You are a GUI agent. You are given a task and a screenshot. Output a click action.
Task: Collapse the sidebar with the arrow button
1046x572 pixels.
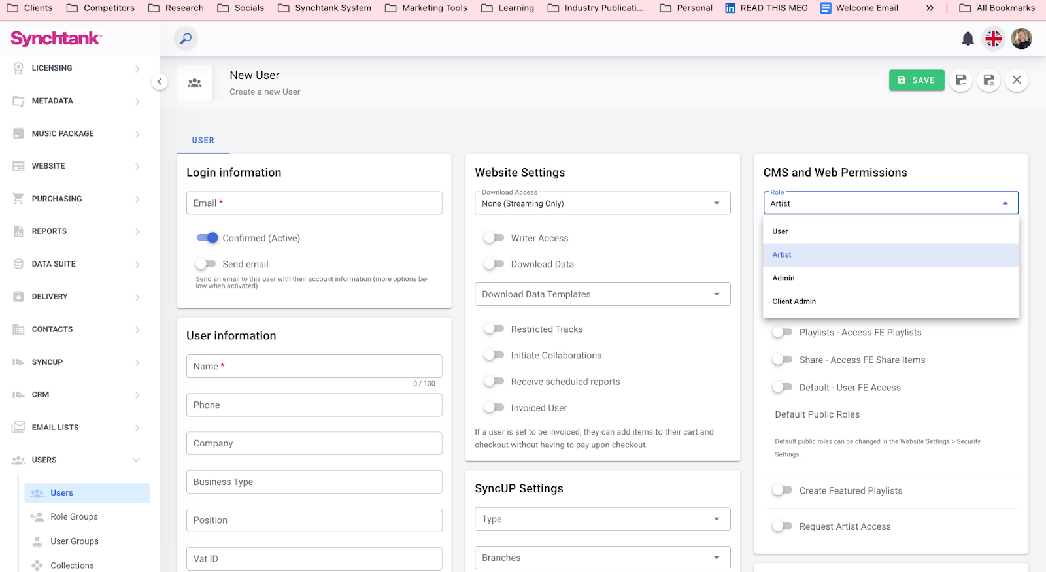(x=160, y=82)
